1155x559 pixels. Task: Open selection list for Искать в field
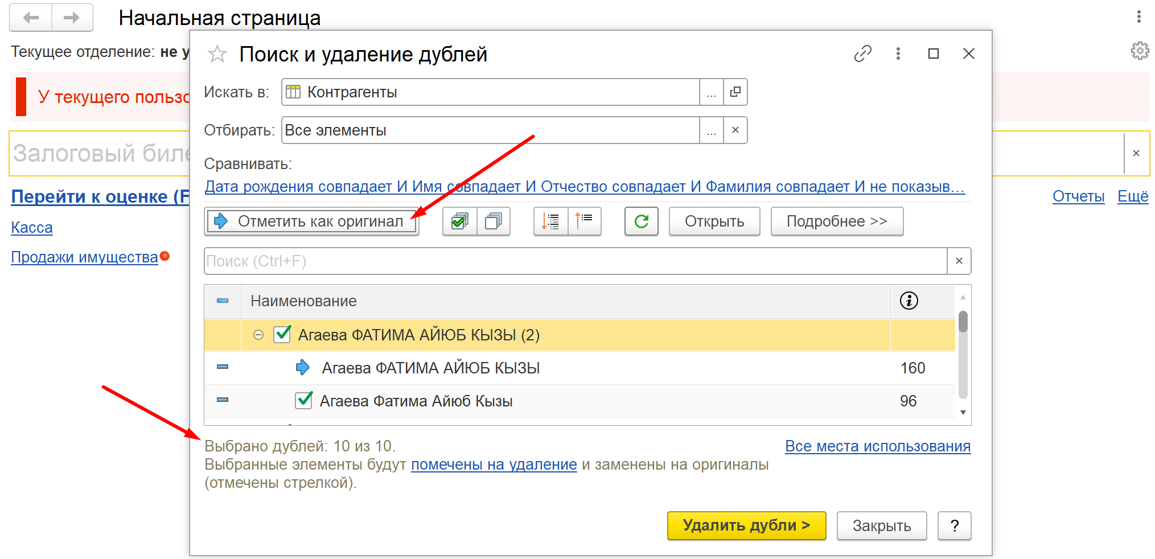click(711, 92)
